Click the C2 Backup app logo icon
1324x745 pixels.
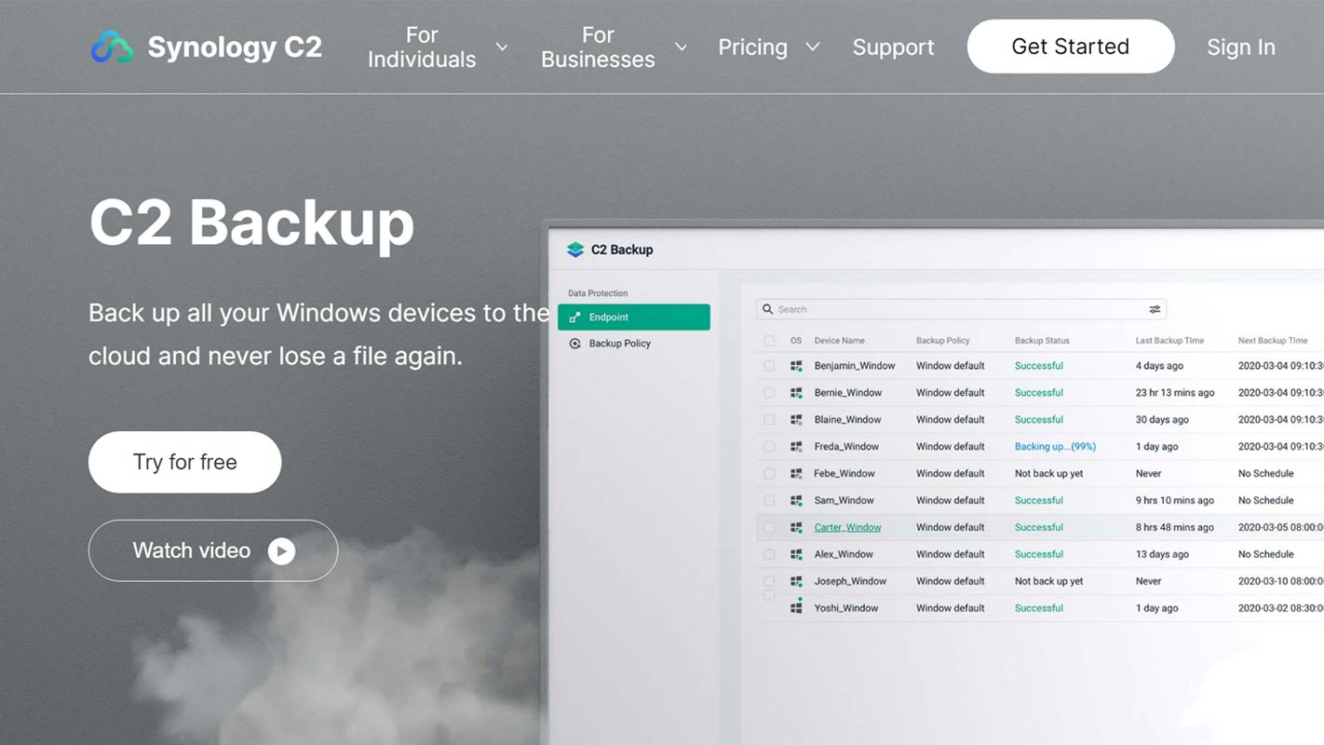point(575,250)
